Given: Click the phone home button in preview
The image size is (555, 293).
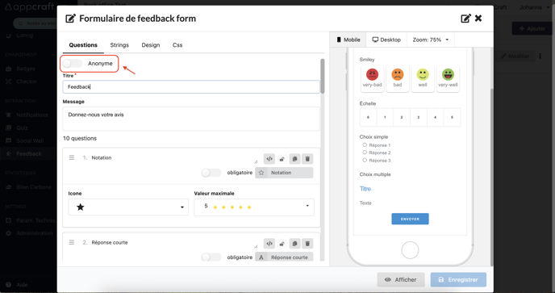Looking at the screenshot, I should (410, 249).
